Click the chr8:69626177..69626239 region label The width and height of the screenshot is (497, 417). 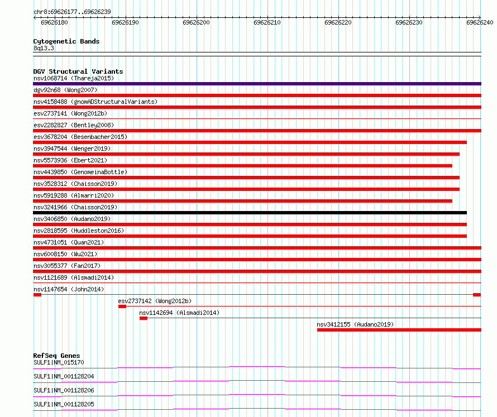tap(72, 12)
